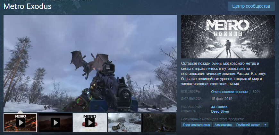This screenshot has width=279, height=135.
Task: Click the Metro Exodus header capsule image
Action: pyautogui.click(x=228, y=37)
